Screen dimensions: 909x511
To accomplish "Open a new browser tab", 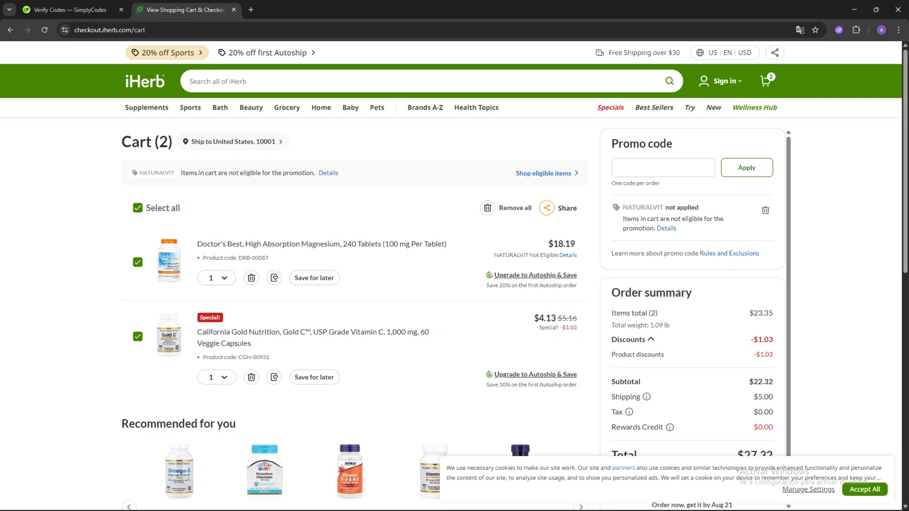I will coord(251,10).
